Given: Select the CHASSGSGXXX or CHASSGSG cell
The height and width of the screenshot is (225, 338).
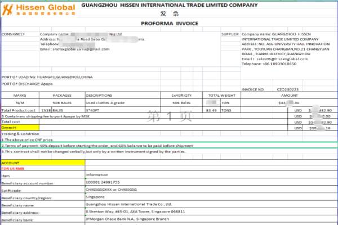Looking at the screenshot, I should 111,190.
